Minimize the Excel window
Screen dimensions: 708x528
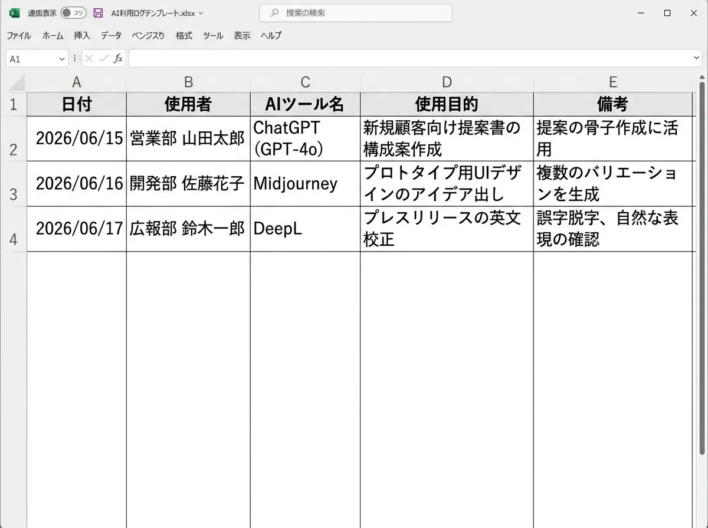point(641,13)
